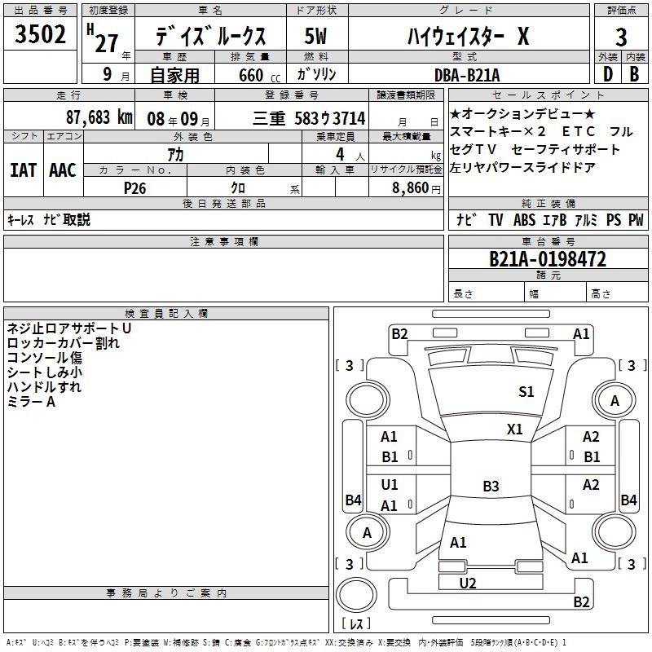Click the X1 mark on the car diagram
Viewport: 652px width, 652px height.
[515, 429]
